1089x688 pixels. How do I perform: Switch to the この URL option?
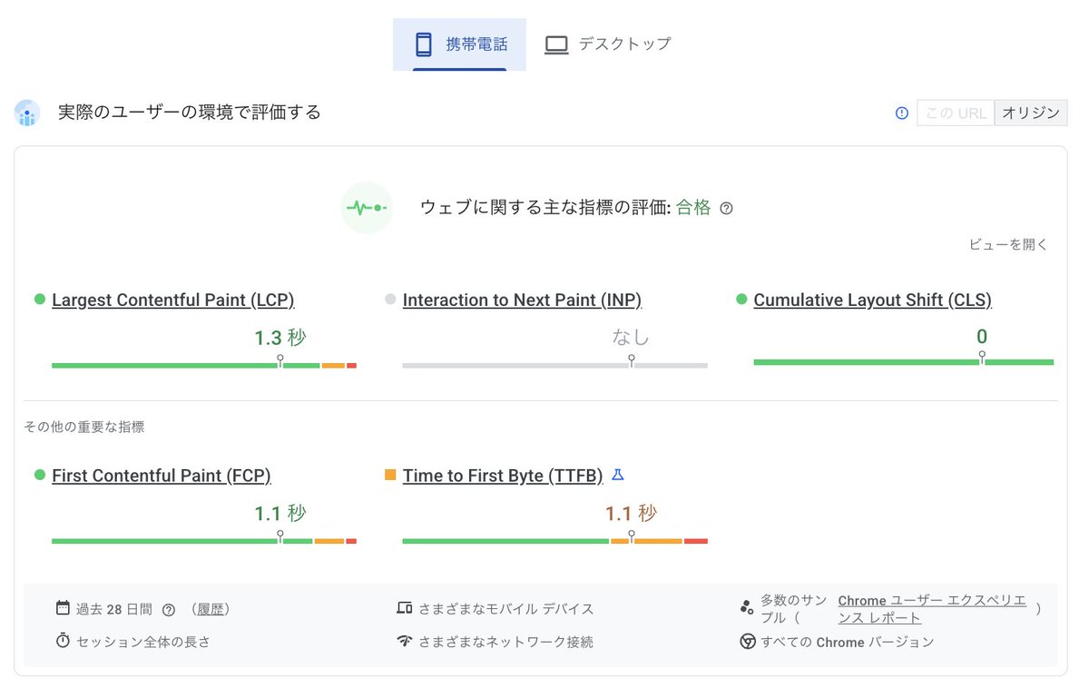coord(955,113)
